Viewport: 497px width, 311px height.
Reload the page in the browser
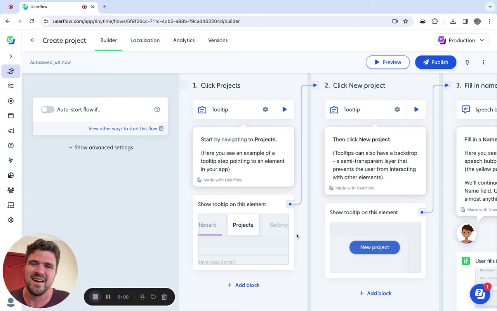click(32, 21)
